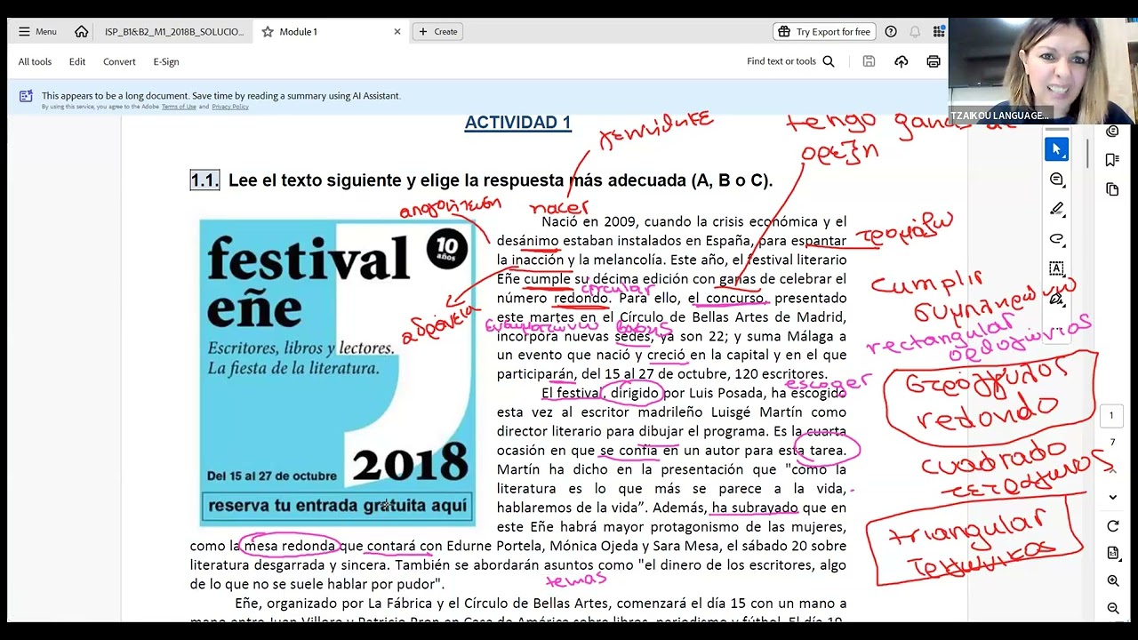Zoom in using the magnifier plus icon
Image resolution: width=1138 pixels, height=640 pixels.
click(1112, 580)
